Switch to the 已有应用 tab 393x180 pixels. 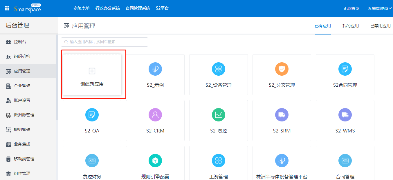[323, 26]
